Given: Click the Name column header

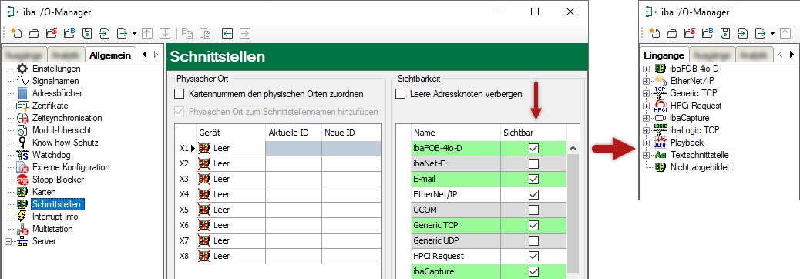Looking at the screenshot, I should tap(455, 133).
